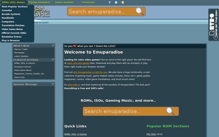Open the PS2 ISOs popular section link

[151, 134]
